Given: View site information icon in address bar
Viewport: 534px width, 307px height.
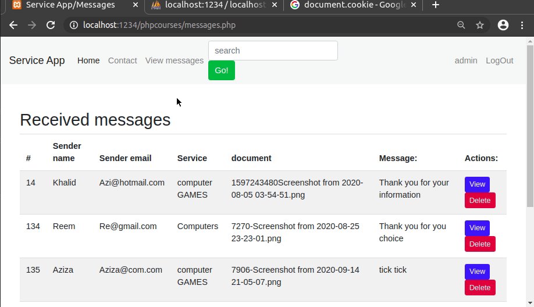Looking at the screenshot, I should click(x=73, y=25).
